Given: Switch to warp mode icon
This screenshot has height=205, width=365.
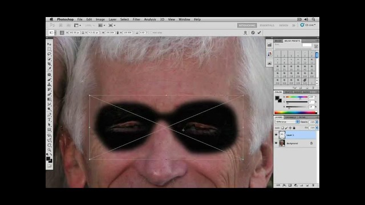Looking at the screenshot, I should click(245, 33).
